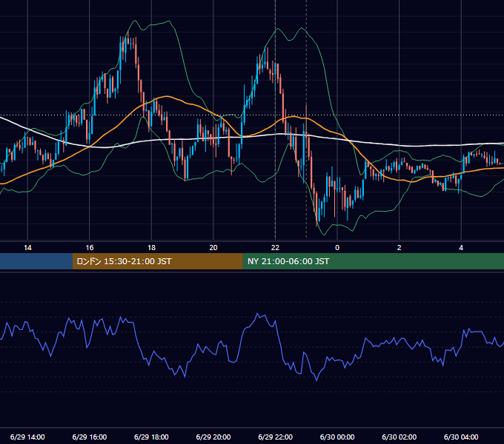The height and width of the screenshot is (444, 504).
Task: Click the 4 hour label on price axis
Action: [461, 248]
